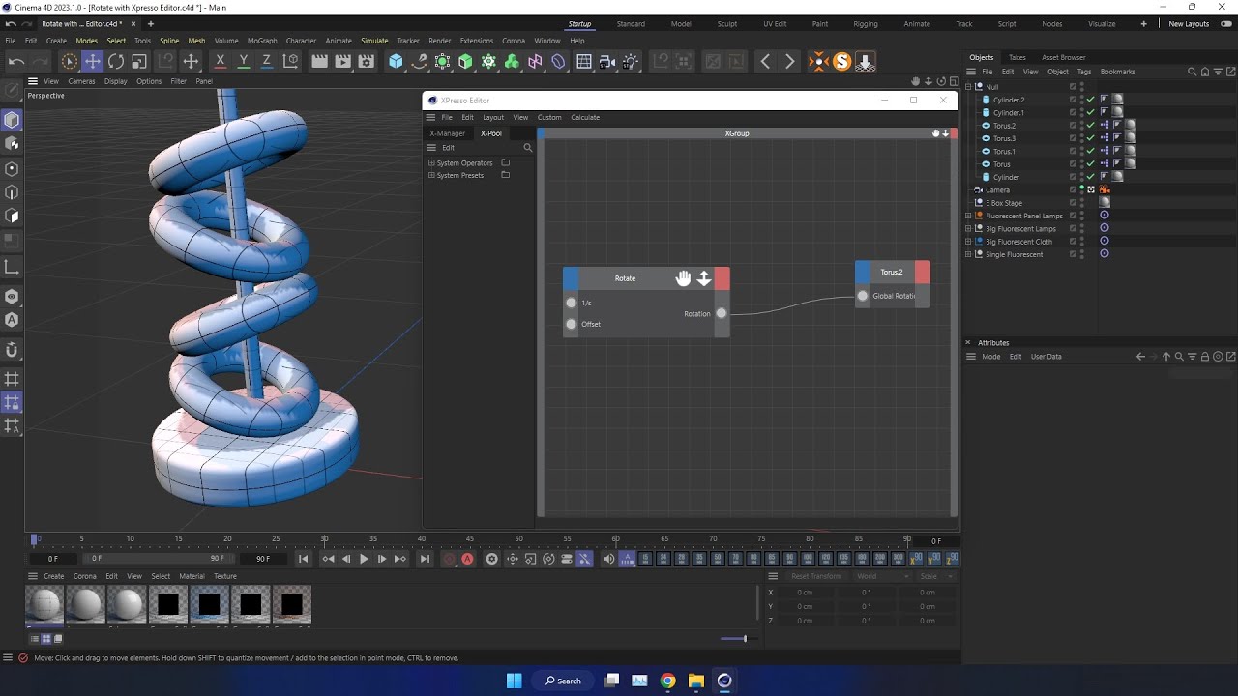Select Torus.1 in Objects list

tap(1004, 152)
